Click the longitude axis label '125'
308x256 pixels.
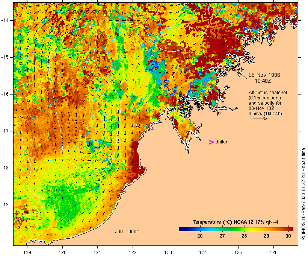pyautogui.click(x=239, y=252)
